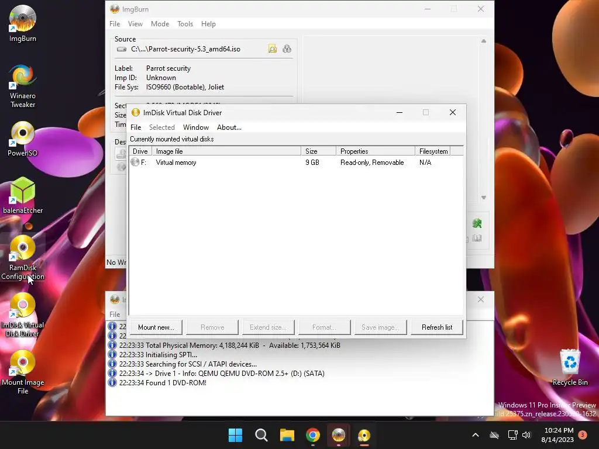Click the F: drive disc icon in the list

tap(135, 163)
